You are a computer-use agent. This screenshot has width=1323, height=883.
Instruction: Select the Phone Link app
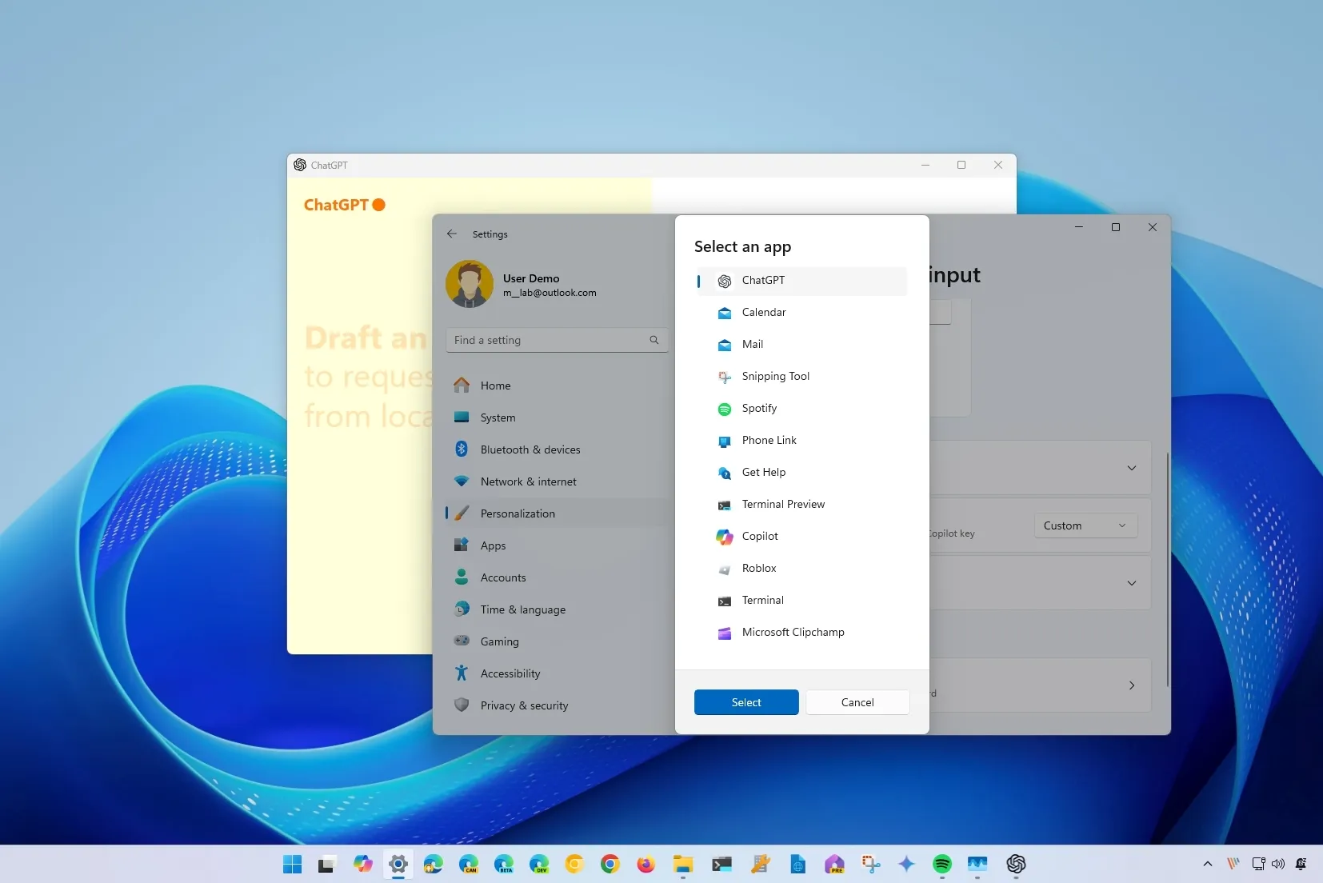click(769, 440)
